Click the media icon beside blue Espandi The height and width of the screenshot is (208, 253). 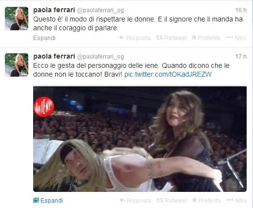tap(36, 200)
